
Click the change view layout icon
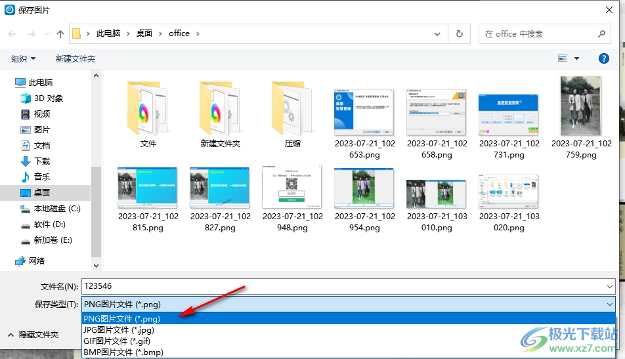click(563, 58)
